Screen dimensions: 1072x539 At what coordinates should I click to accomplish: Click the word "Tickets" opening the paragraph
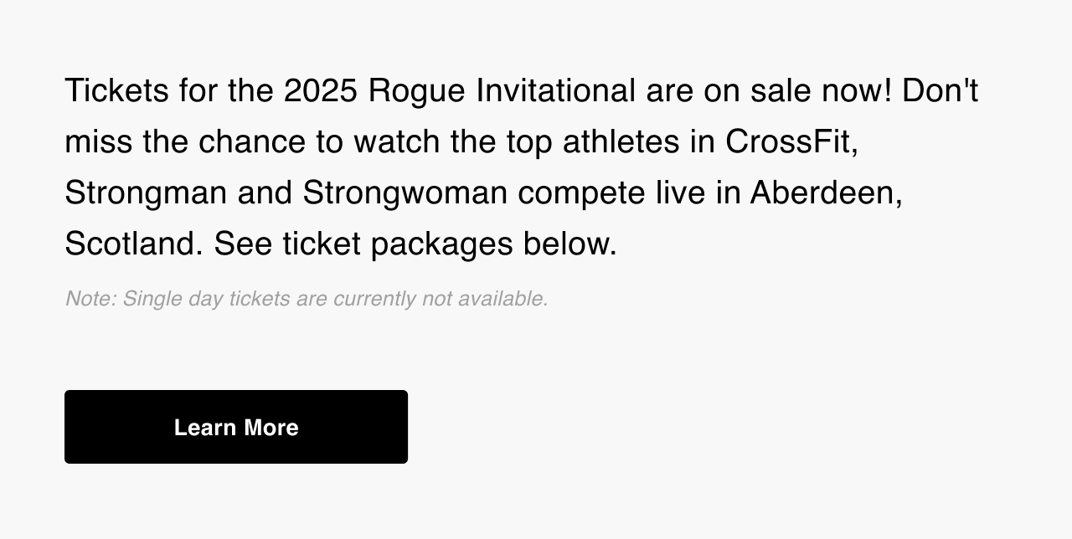tap(116, 90)
